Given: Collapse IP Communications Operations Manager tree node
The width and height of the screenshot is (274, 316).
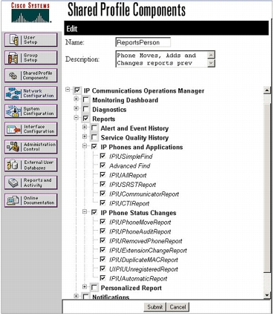Looking at the screenshot, I should point(68,90).
